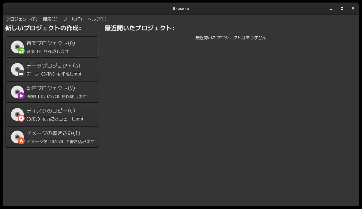This screenshot has height=209, width=362.
Task: Click the video project disc icon with the play badge
Action: (18, 92)
